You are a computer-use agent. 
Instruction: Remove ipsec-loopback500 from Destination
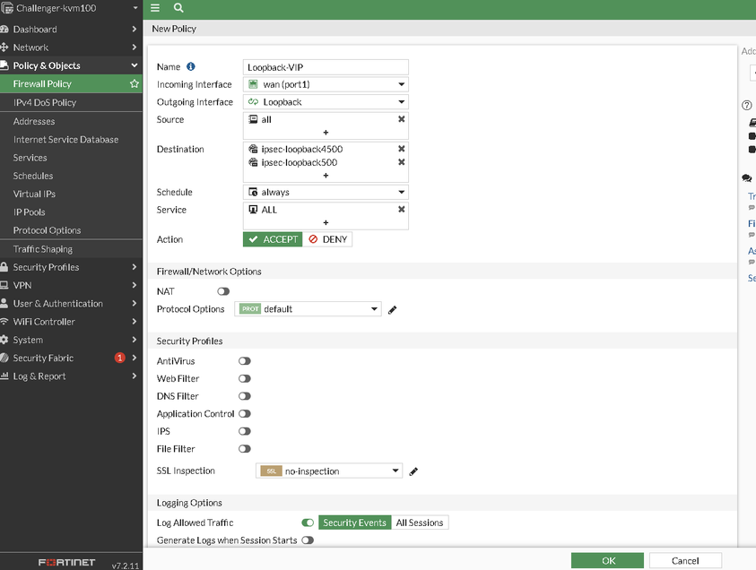click(401, 162)
